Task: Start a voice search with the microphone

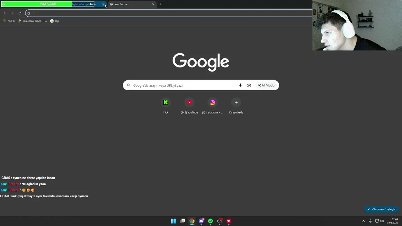Action: pos(241,85)
